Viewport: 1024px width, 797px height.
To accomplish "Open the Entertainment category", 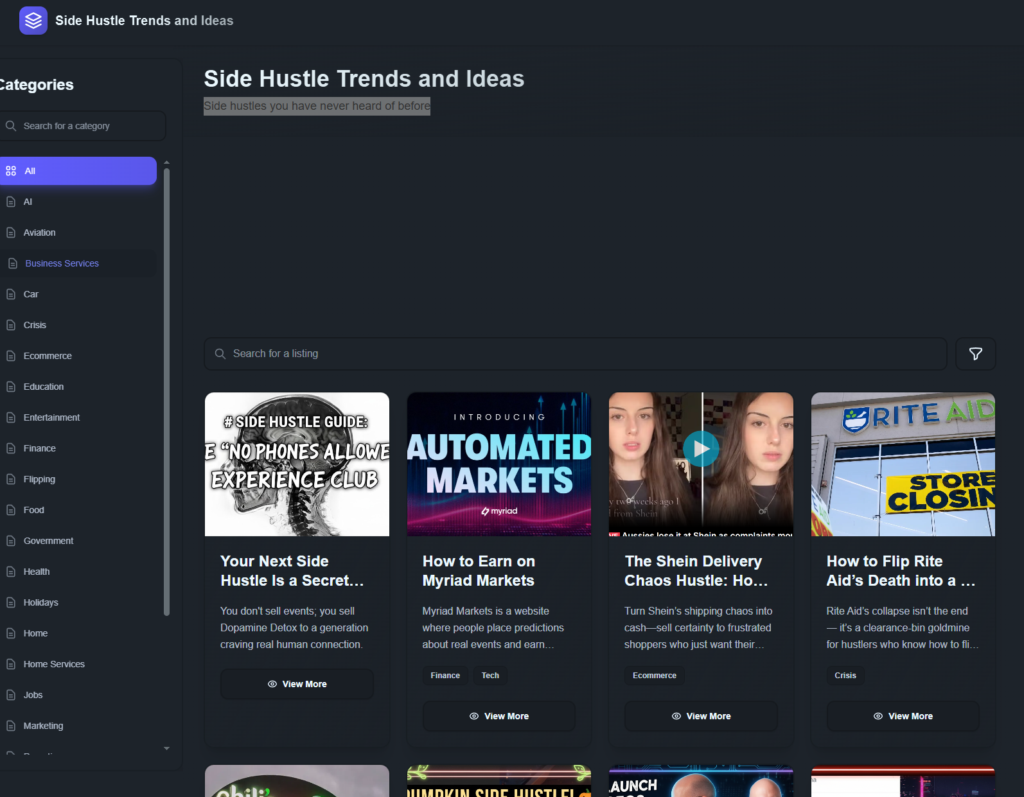I will point(78,417).
